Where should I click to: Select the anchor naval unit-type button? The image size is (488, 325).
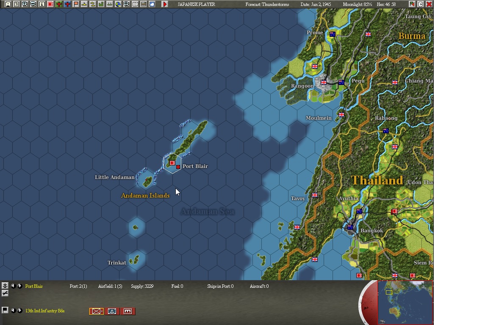[112, 311]
